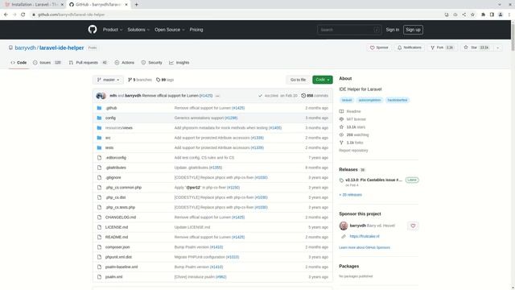Click the Sign up button

click(413, 30)
